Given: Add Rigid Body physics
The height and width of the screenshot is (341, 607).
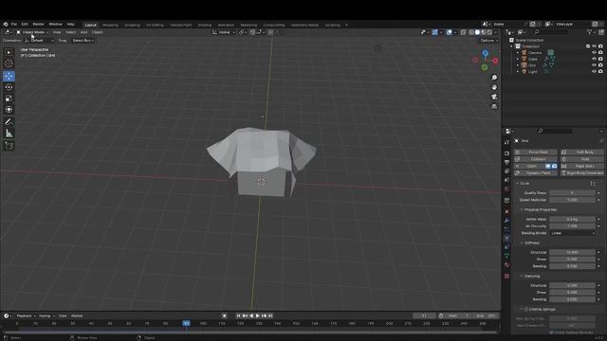Looking at the screenshot, I should click(x=581, y=167).
